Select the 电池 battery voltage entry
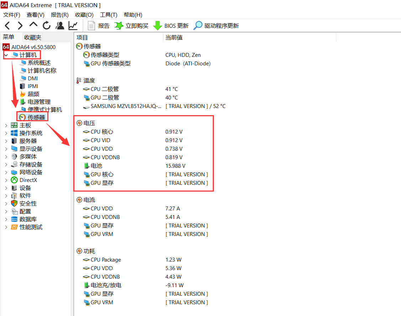The width and height of the screenshot is (401, 316). point(96,166)
